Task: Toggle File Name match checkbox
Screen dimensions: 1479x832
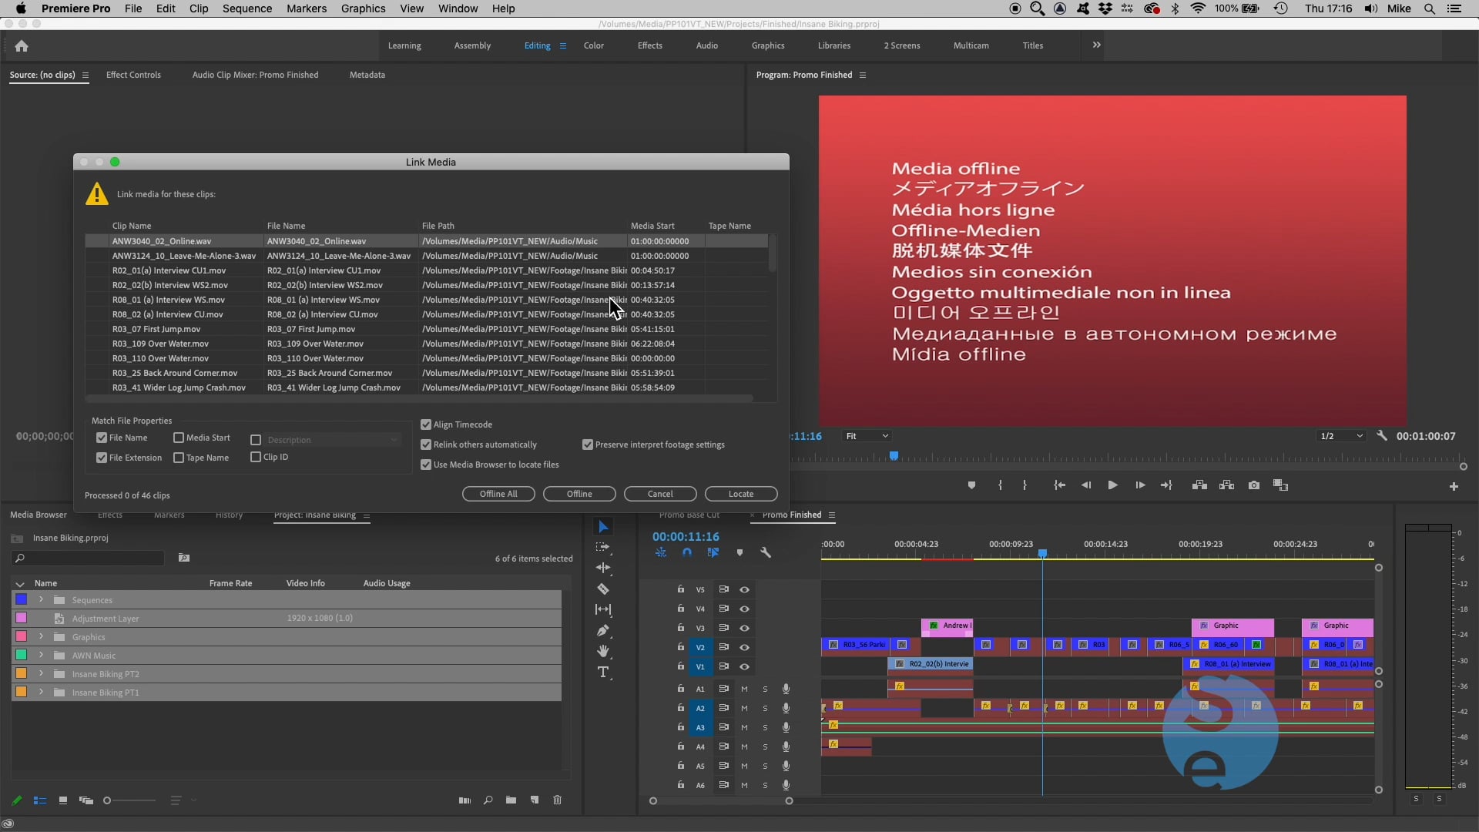Action: (x=102, y=438)
